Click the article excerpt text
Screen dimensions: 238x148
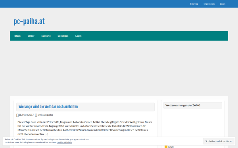[85, 128]
